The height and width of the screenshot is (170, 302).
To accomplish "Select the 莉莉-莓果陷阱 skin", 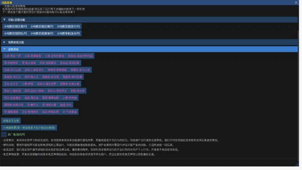I will [x=50, y=98].
